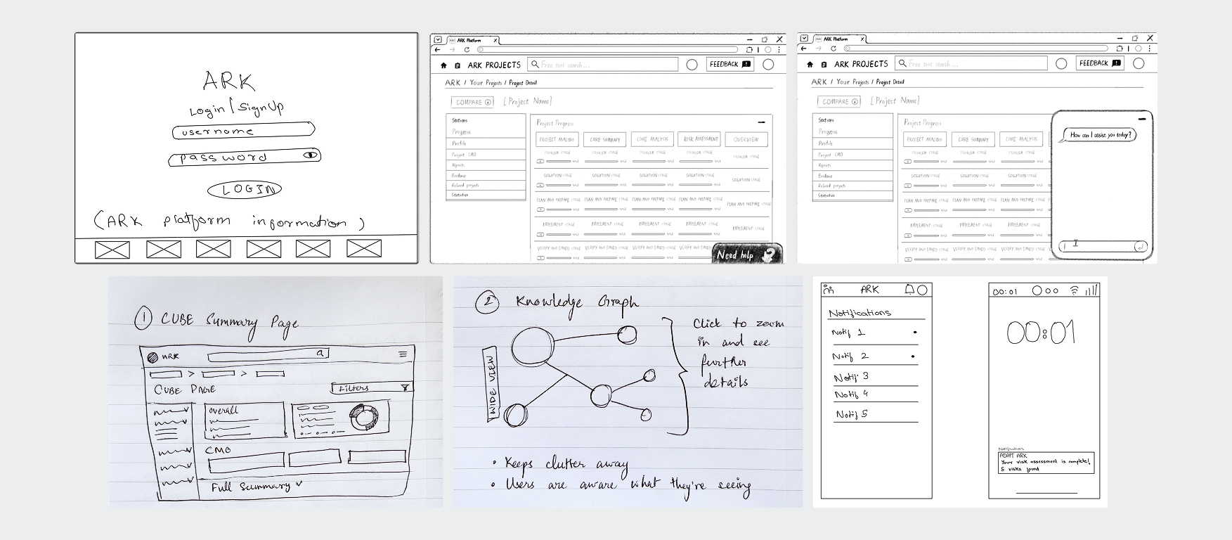Click clipboard icon beside ARK PROJECTS, Need help wireframe
The height and width of the screenshot is (540, 1232).
tap(458, 65)
